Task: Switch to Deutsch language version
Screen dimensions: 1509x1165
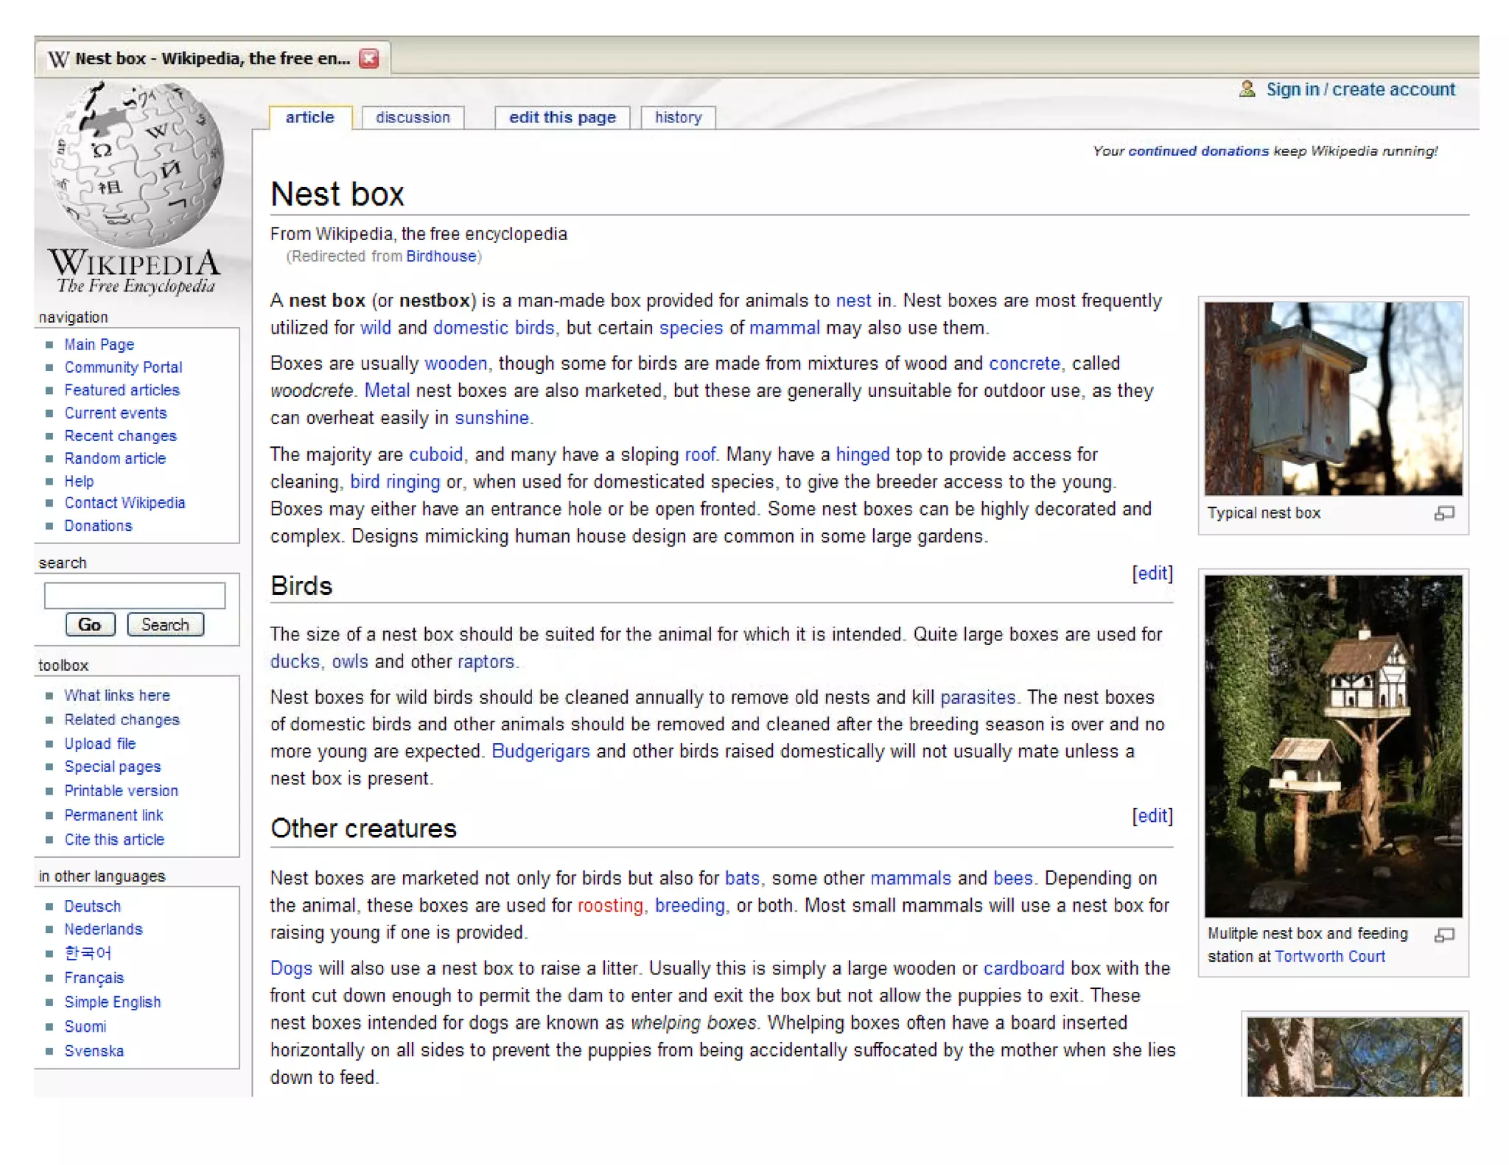Action: coord(92,906)
